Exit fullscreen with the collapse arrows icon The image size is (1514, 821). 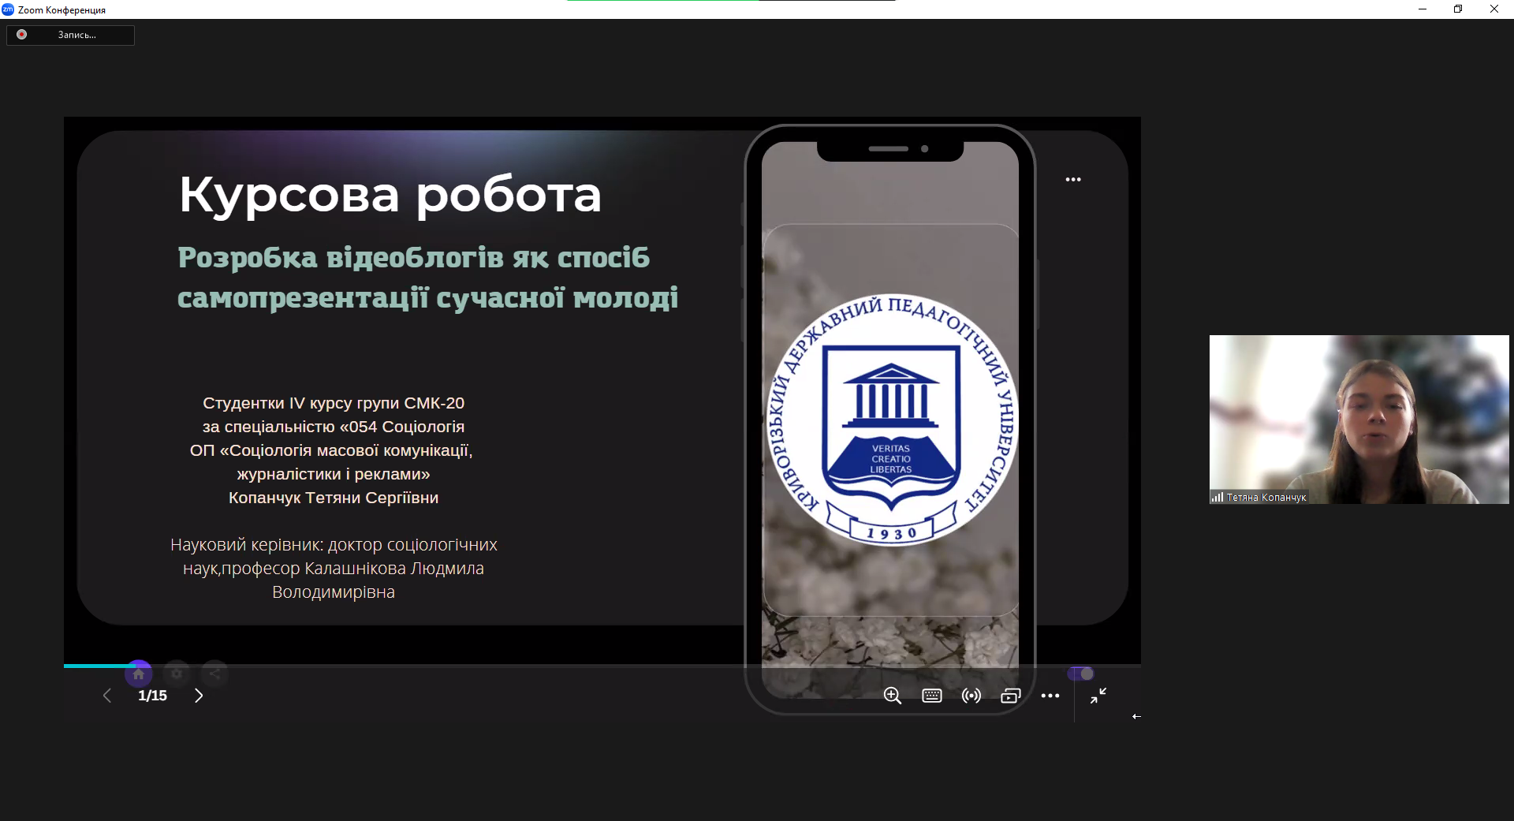[1098, 696]
